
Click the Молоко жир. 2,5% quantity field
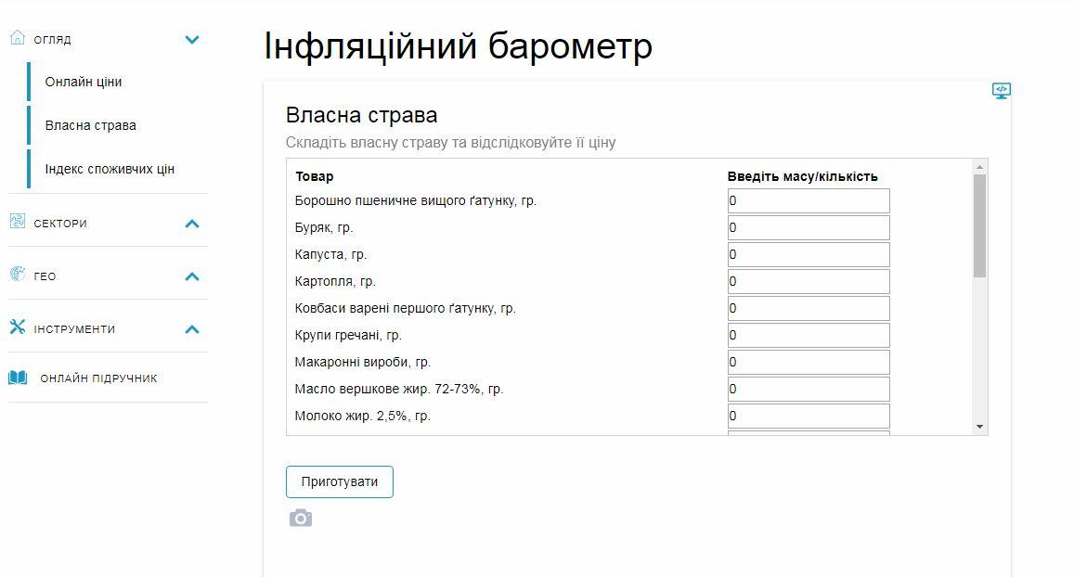tap(808, 416)
